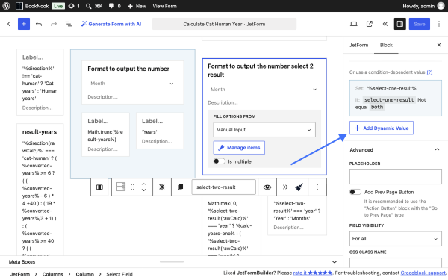Open the New content menu
The width and height of the screenshot is (448, 280).
[x=137, y=6]
